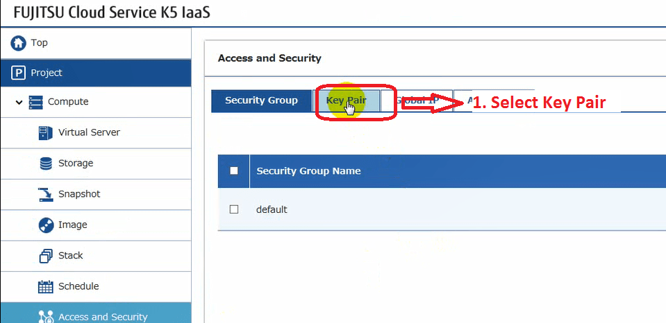This screenshot has height=323, width=666.
Task: Open the default security group entry
Action: [272, 209]
